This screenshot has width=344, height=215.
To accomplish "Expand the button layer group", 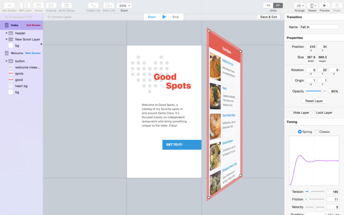I will pos(6,61).
